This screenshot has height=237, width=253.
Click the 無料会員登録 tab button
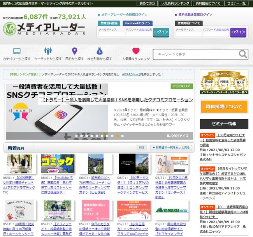coord(109,23)
